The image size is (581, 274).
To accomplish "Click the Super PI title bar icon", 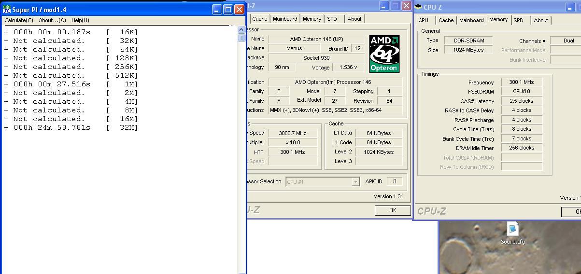I will (x=7, y=9).
